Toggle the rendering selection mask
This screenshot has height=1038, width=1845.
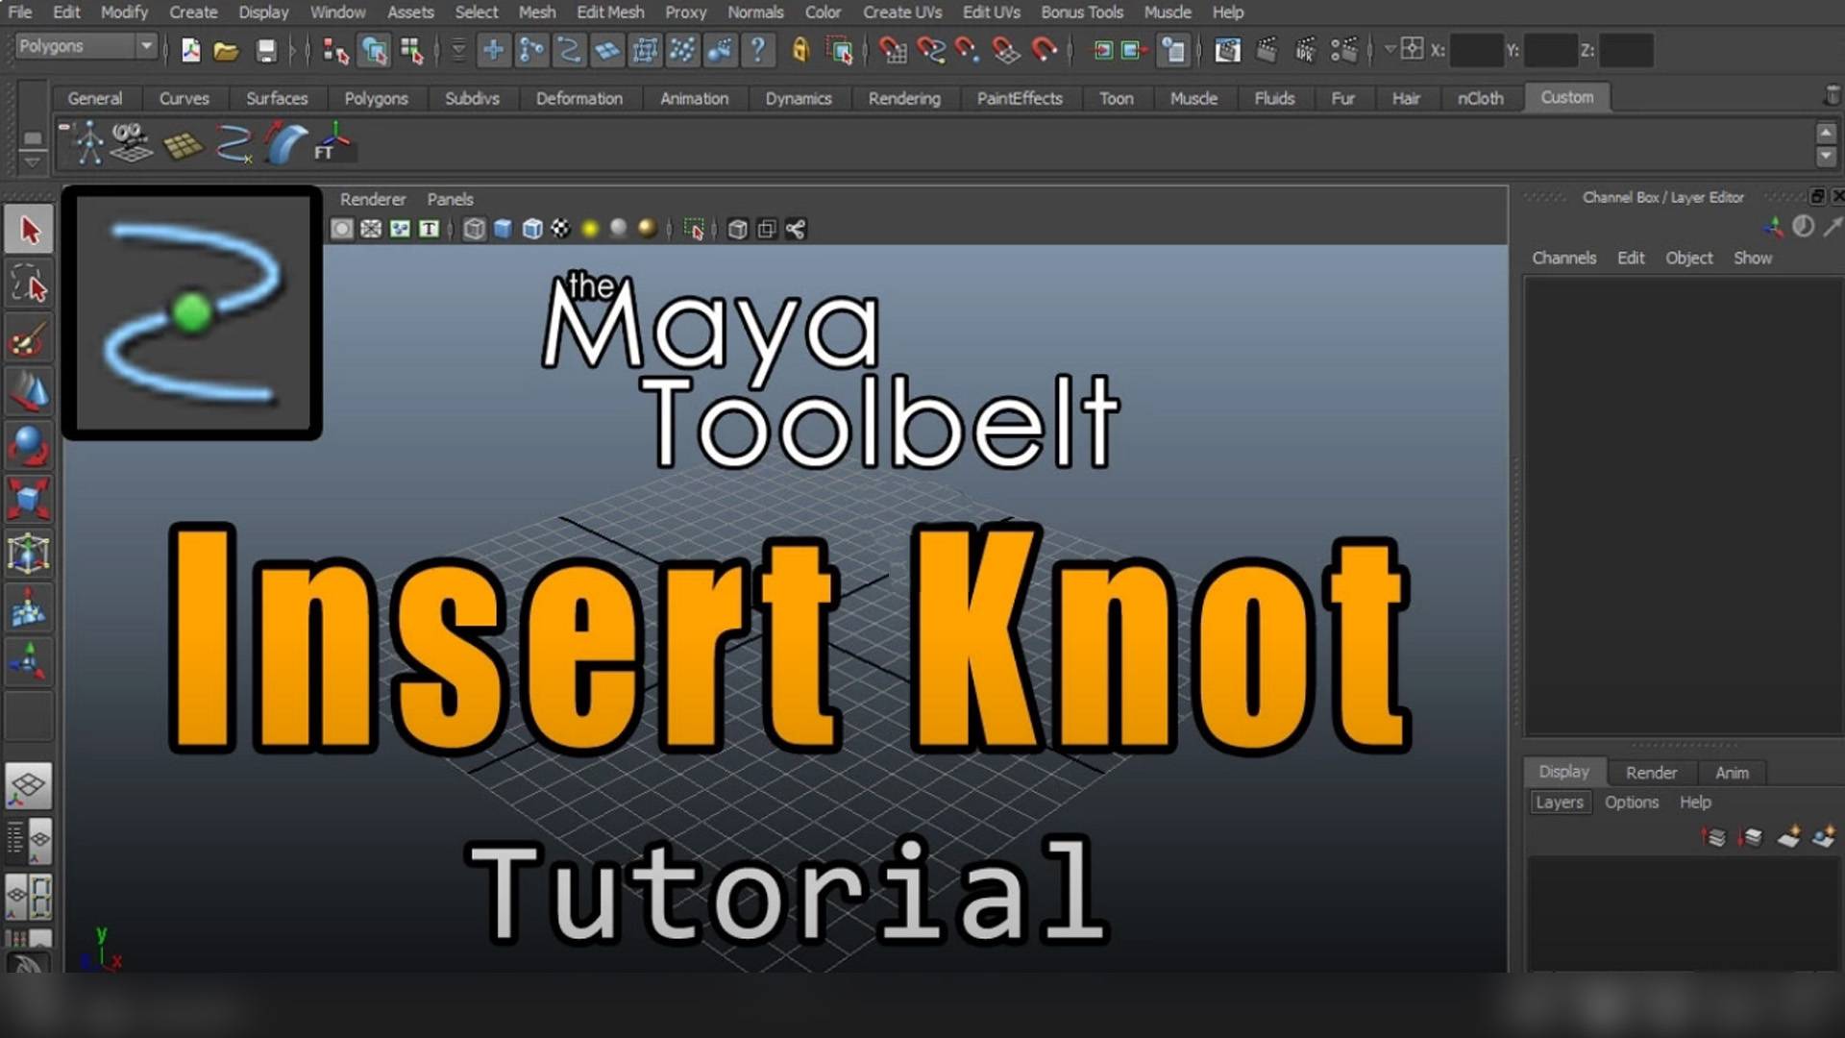[x=720, y=50]
